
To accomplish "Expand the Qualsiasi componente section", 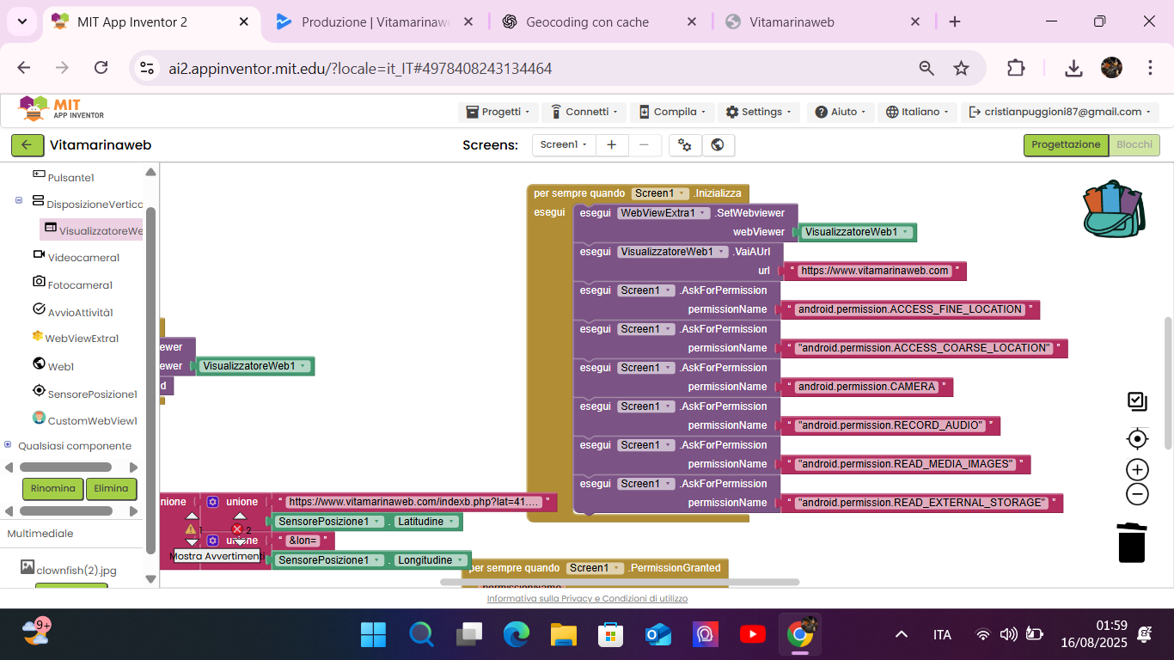I will point(9,445).
